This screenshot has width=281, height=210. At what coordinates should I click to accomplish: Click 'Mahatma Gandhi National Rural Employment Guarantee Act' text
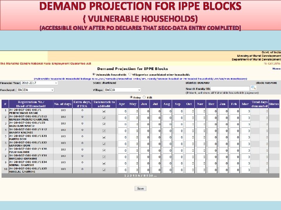pos(46,63)
